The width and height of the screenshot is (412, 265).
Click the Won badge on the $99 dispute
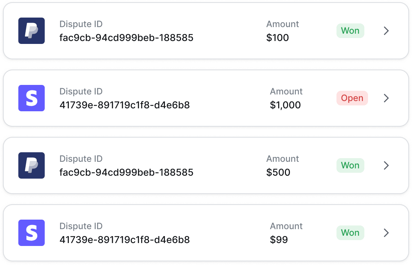[350, 233]
